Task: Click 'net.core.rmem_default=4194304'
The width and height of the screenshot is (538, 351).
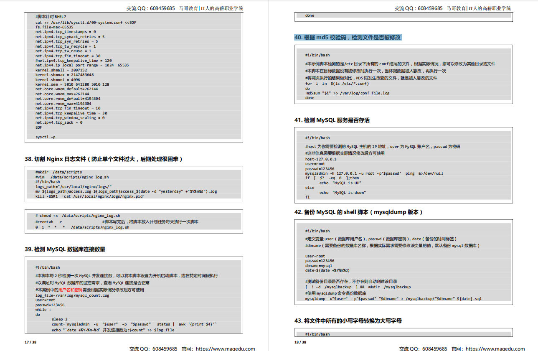Action: (x=68, y=99)
